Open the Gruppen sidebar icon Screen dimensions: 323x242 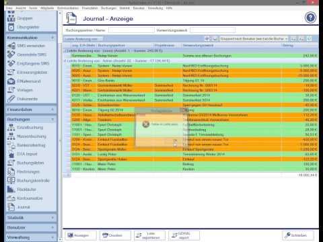[x=11, y=18]
